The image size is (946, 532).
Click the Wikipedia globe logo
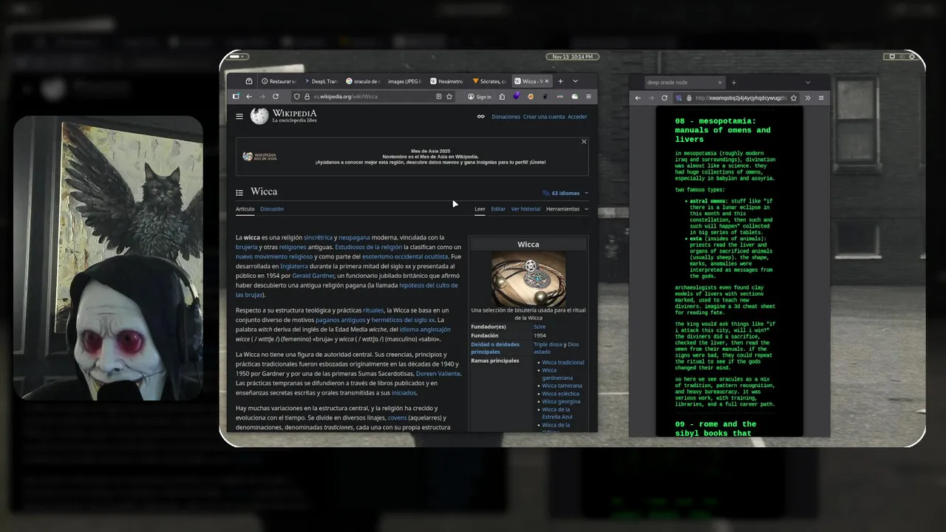(x=259, y=116)
